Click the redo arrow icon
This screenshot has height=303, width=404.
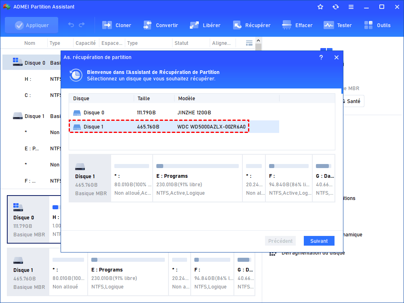[x=82, y=25]
